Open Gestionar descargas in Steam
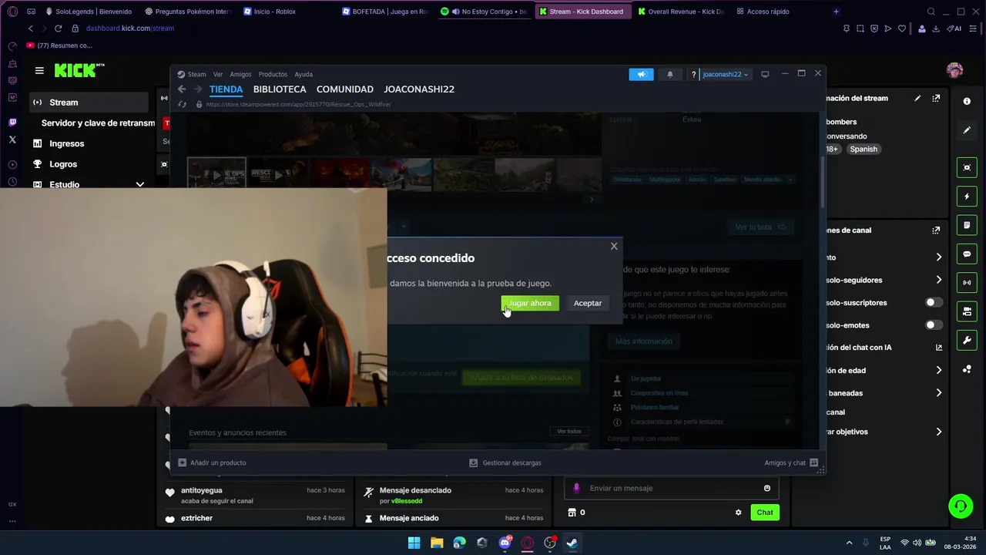The height and width of the screenshot is (555, 986). coord(505,462)
